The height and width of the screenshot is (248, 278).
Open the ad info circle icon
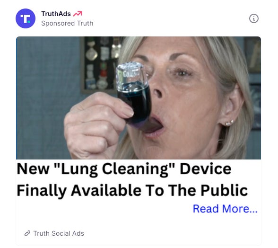pos(254,18)
